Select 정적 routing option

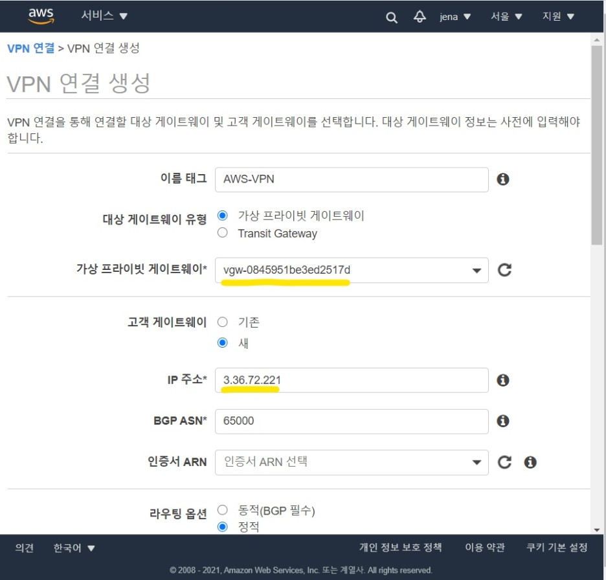223,527
